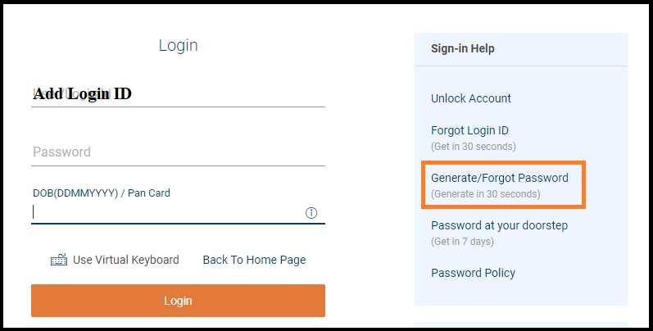Screen dimensions: 653x331
Task: Open the Back To Home Page link
Action: (254, 260)
